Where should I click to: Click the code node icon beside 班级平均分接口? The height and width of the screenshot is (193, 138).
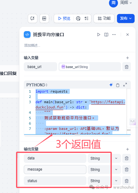click(x=27, y=34)
